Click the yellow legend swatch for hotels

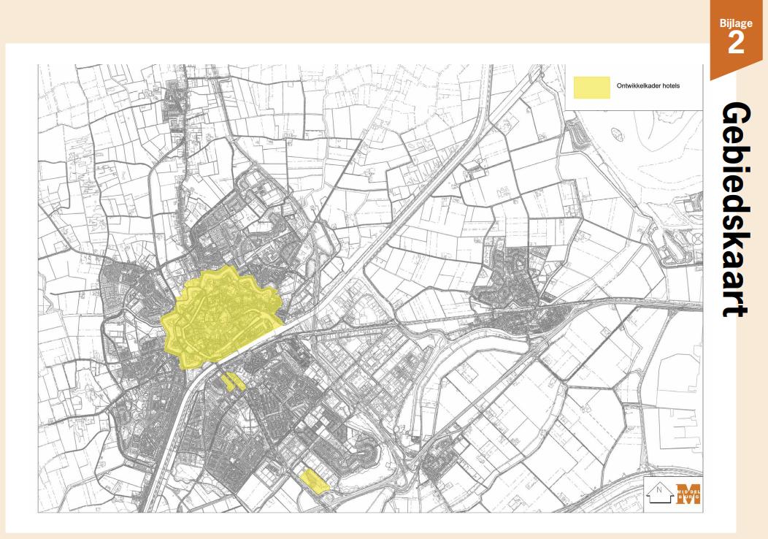pos(591,87)
